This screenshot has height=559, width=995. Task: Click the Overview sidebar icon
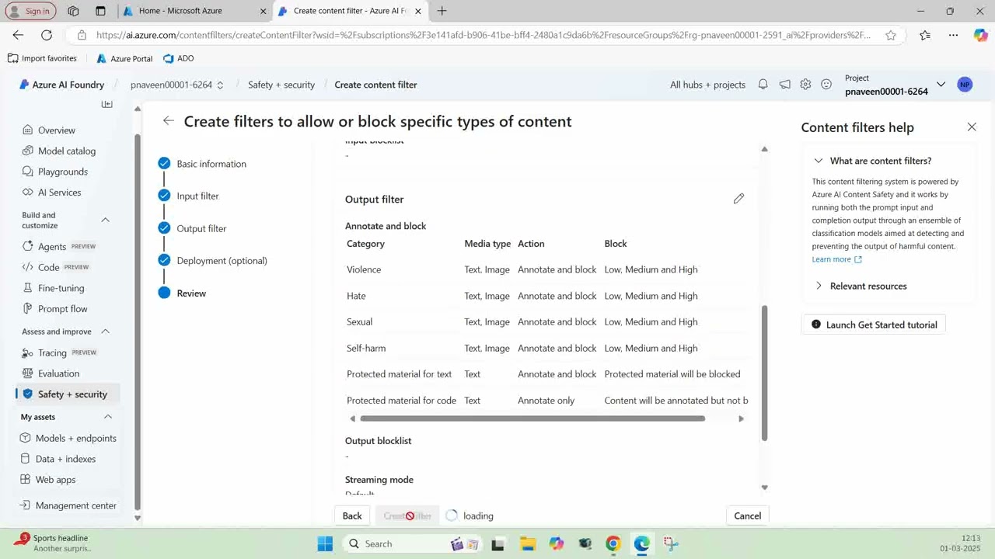28,130
